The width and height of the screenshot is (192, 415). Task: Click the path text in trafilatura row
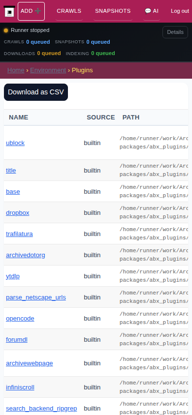click(x=154, y=234)
